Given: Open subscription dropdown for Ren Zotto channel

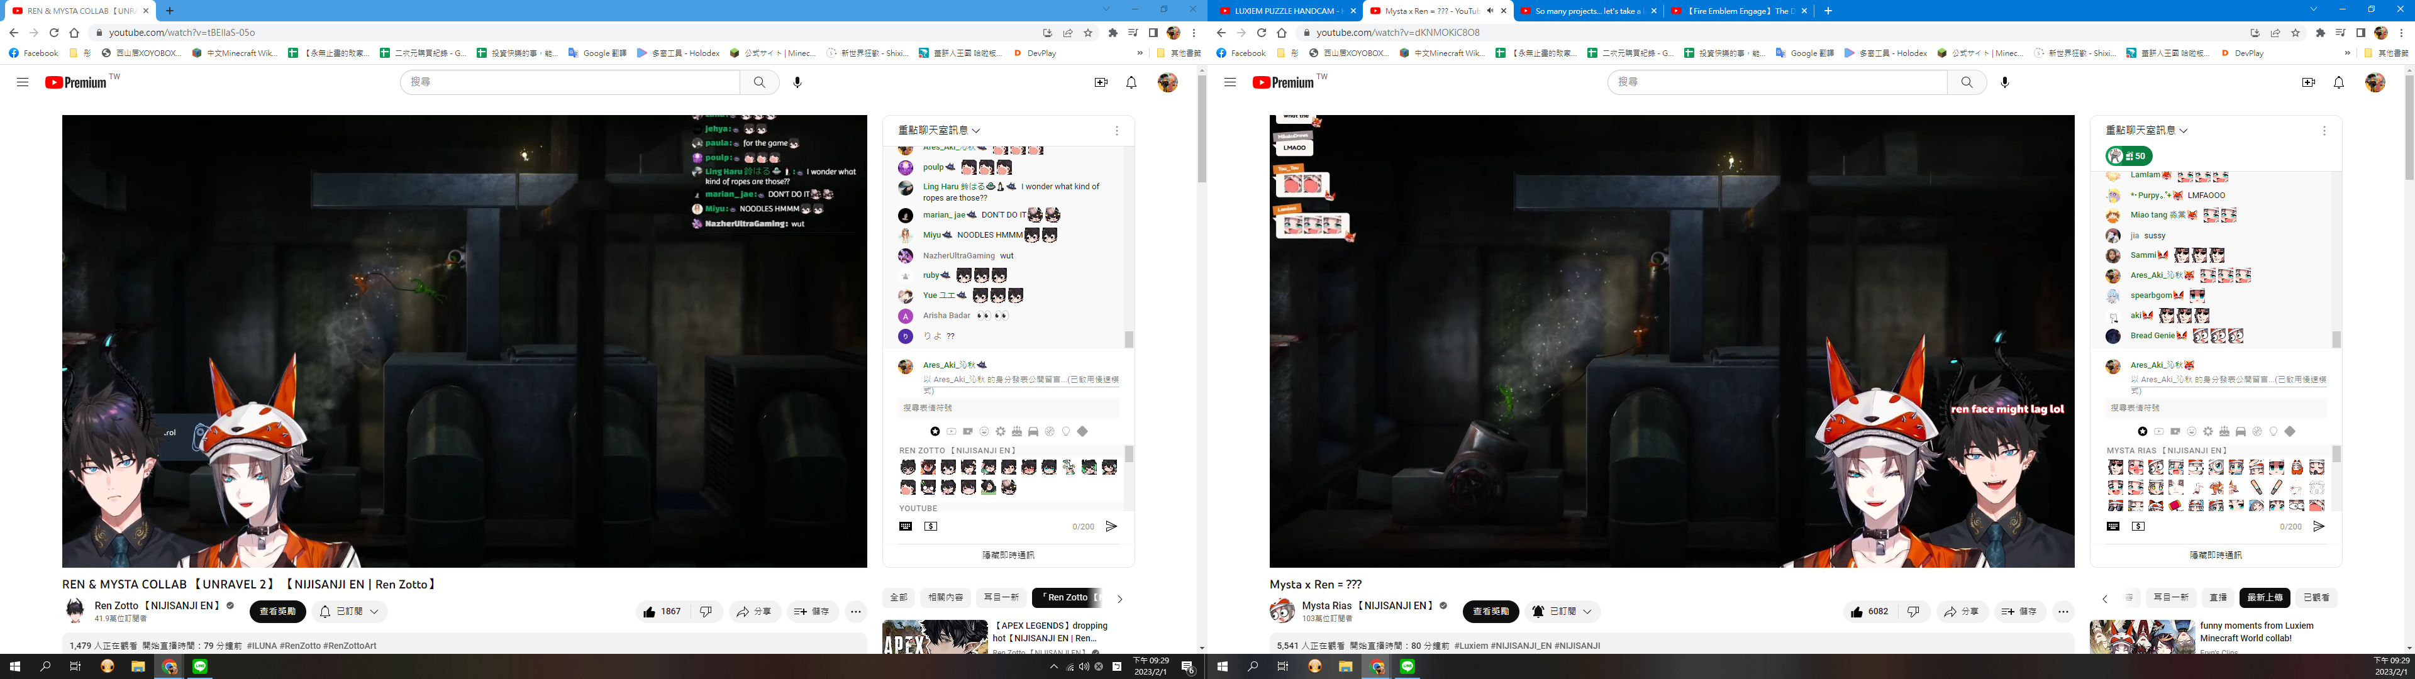Looking at the screenshot, I should click(x=349, y=612).
